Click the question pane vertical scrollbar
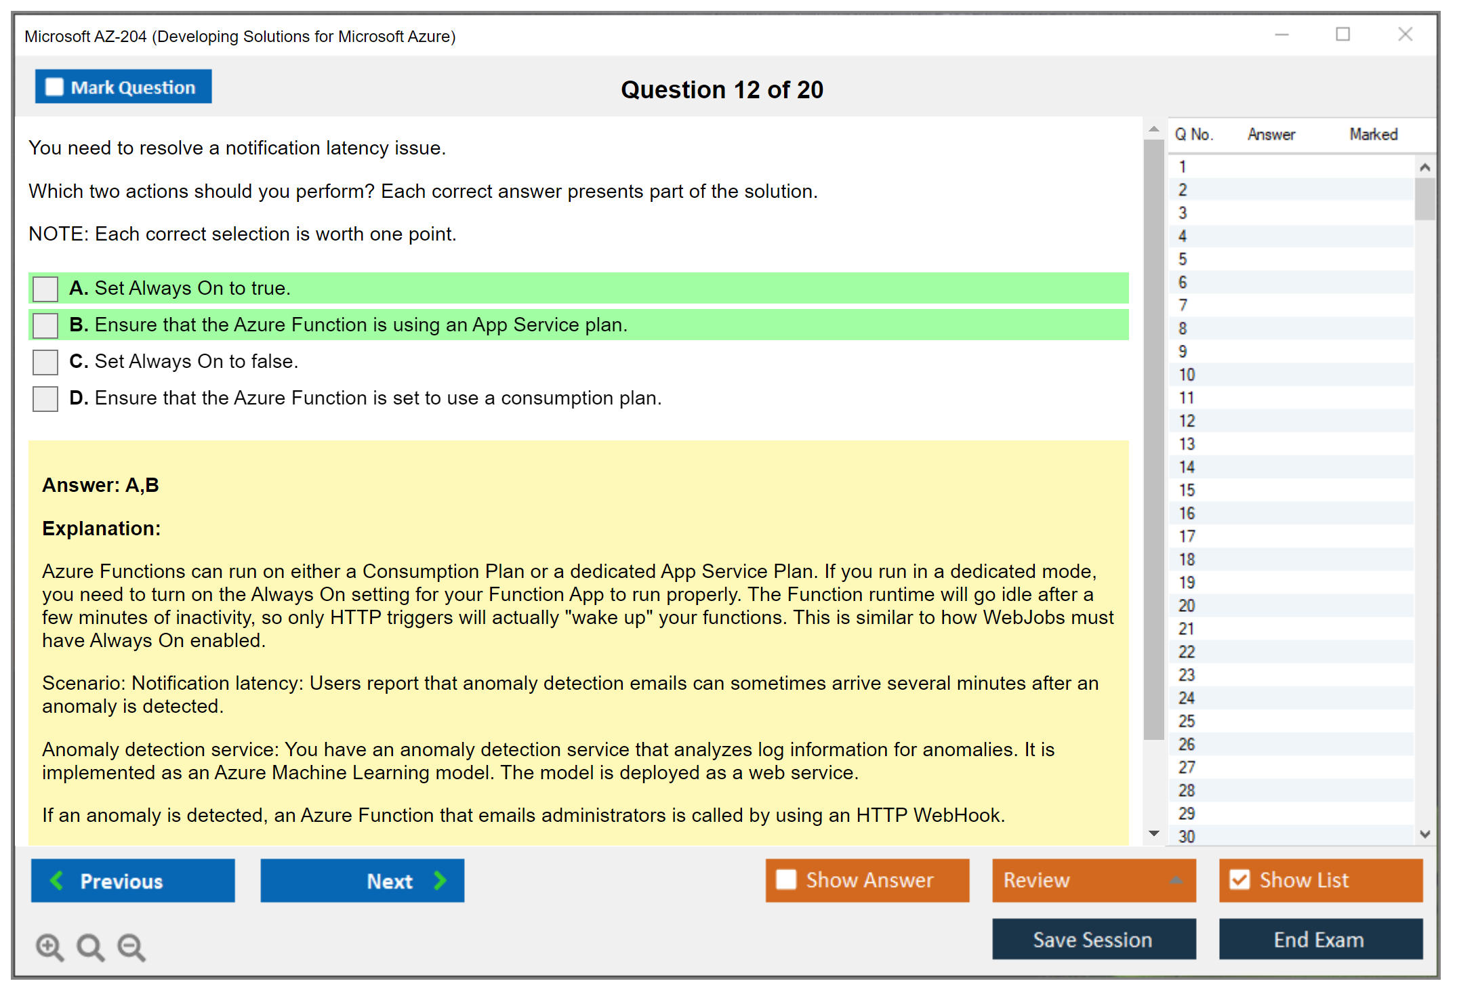Screen dimensions: 1457x996 pyautogui.click(x=1153, y=440)
